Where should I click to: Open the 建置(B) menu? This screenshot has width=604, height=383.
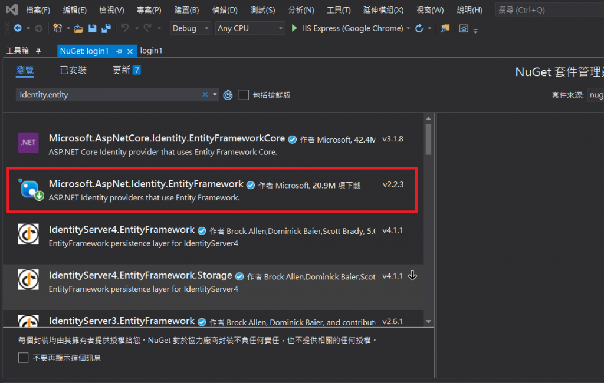(x=186, y=10)
